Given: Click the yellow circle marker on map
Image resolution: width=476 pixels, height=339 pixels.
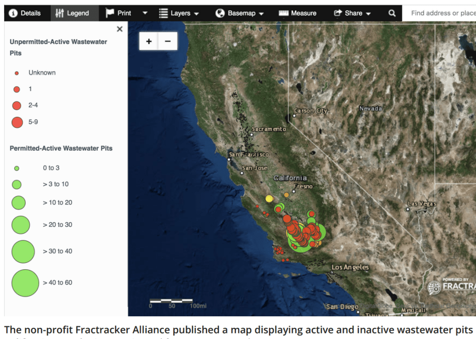Looking at the screenshot, I should click(269, 199).
